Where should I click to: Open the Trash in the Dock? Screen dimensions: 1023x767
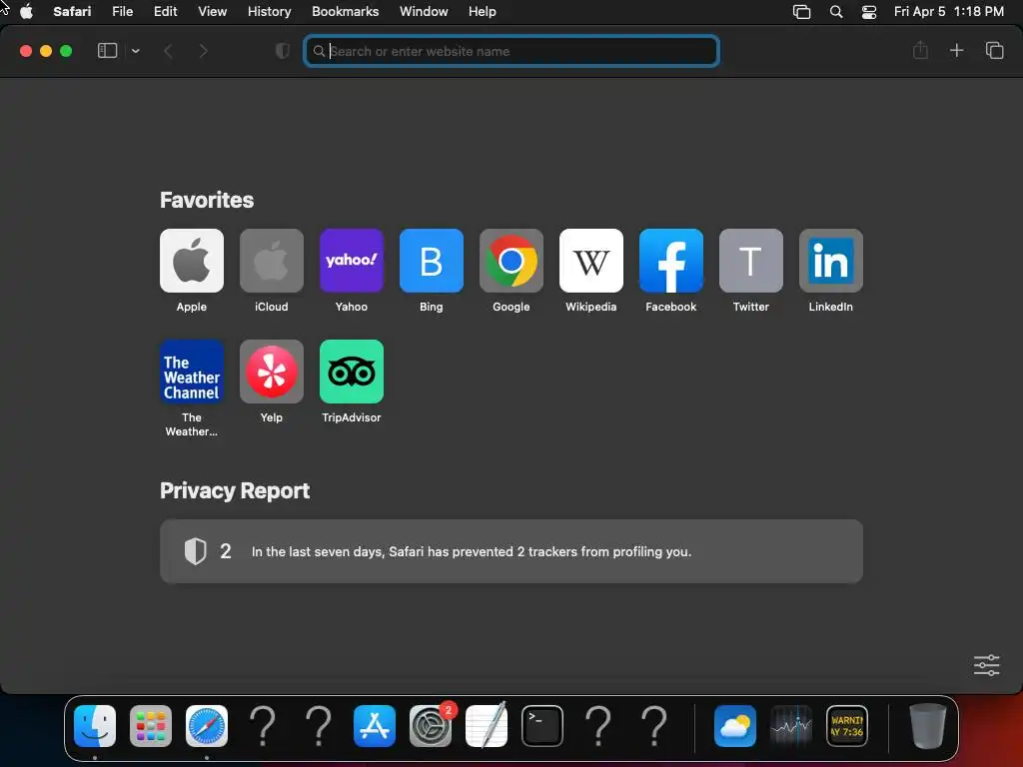(927, 726)
